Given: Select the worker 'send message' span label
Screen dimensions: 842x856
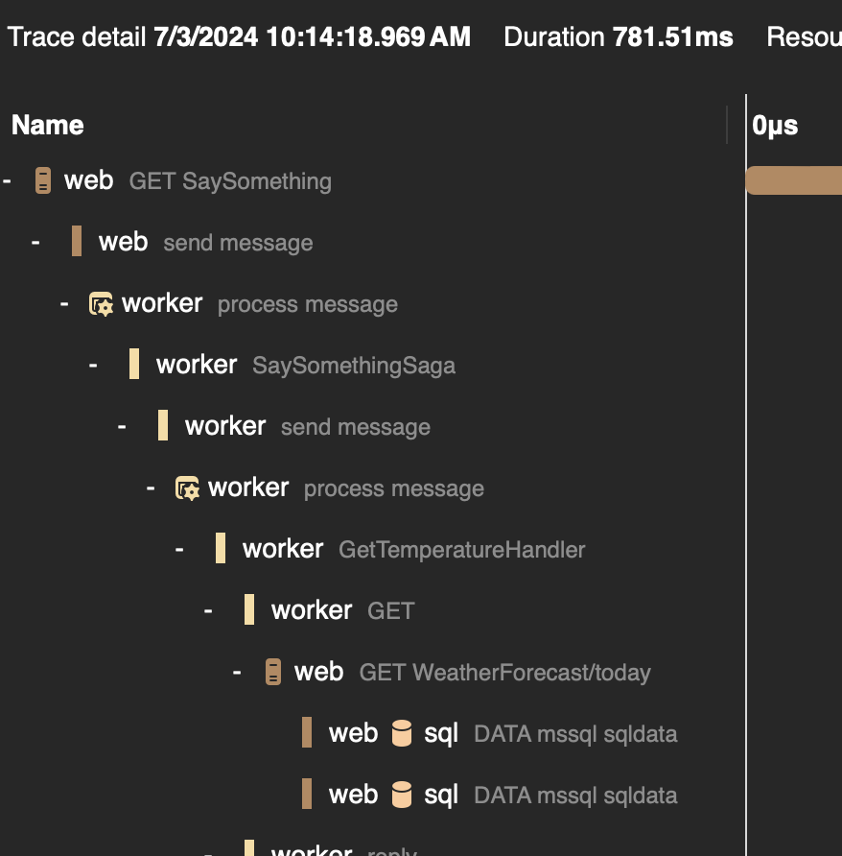Looking at the screenshot, I should [356, 427].
